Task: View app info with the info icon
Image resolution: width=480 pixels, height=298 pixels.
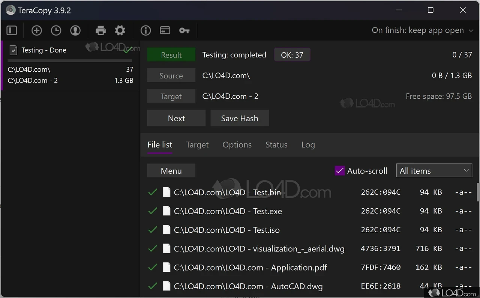Action: [145, 30]
